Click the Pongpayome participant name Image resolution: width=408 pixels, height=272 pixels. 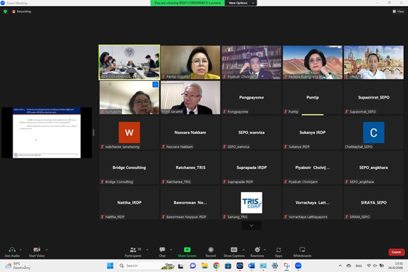(x=251, y=97)
